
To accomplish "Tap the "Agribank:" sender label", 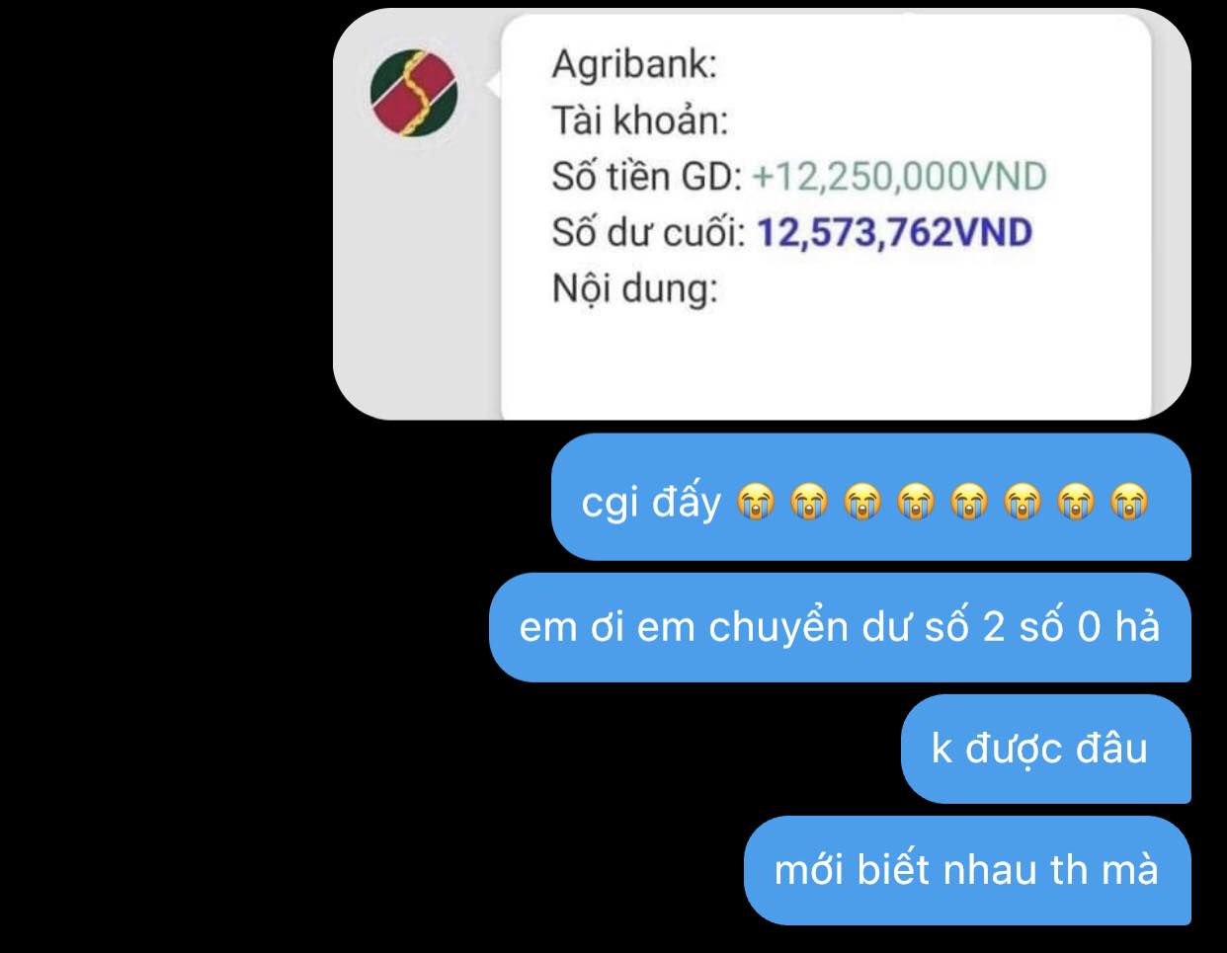I will pyautogui.click(x=634, y=65).
